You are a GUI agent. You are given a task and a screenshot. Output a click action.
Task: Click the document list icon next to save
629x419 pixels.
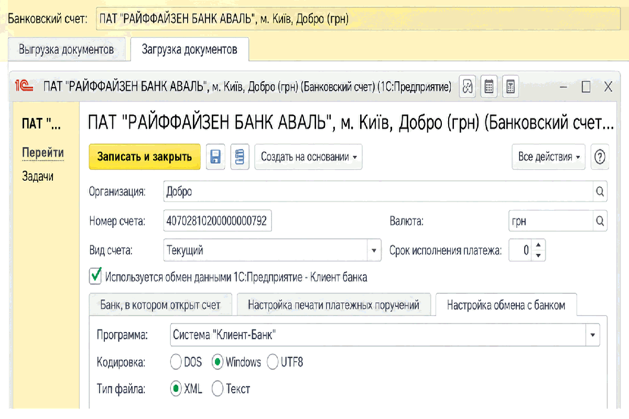pos(240,157)
